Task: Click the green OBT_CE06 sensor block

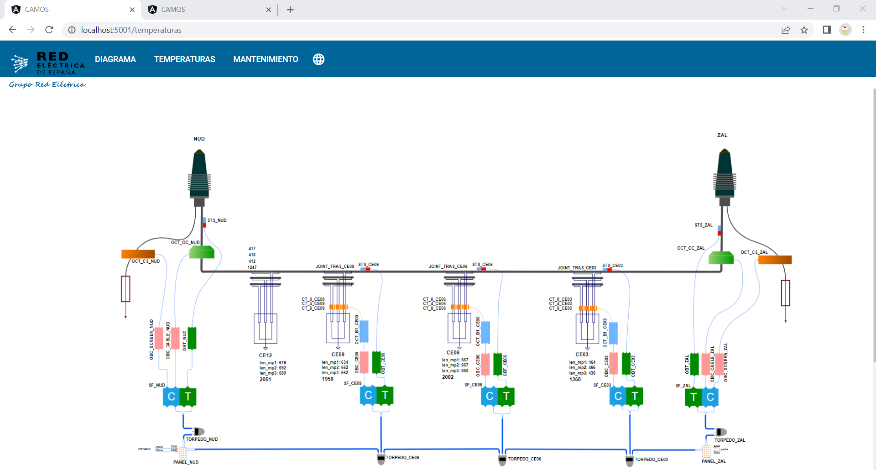Action: point(498,364)
